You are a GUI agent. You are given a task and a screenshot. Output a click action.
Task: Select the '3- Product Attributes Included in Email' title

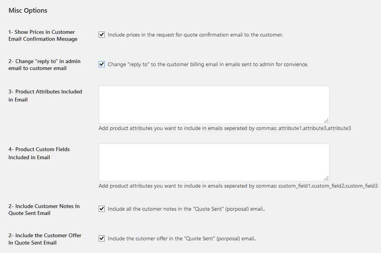[45, 96]
